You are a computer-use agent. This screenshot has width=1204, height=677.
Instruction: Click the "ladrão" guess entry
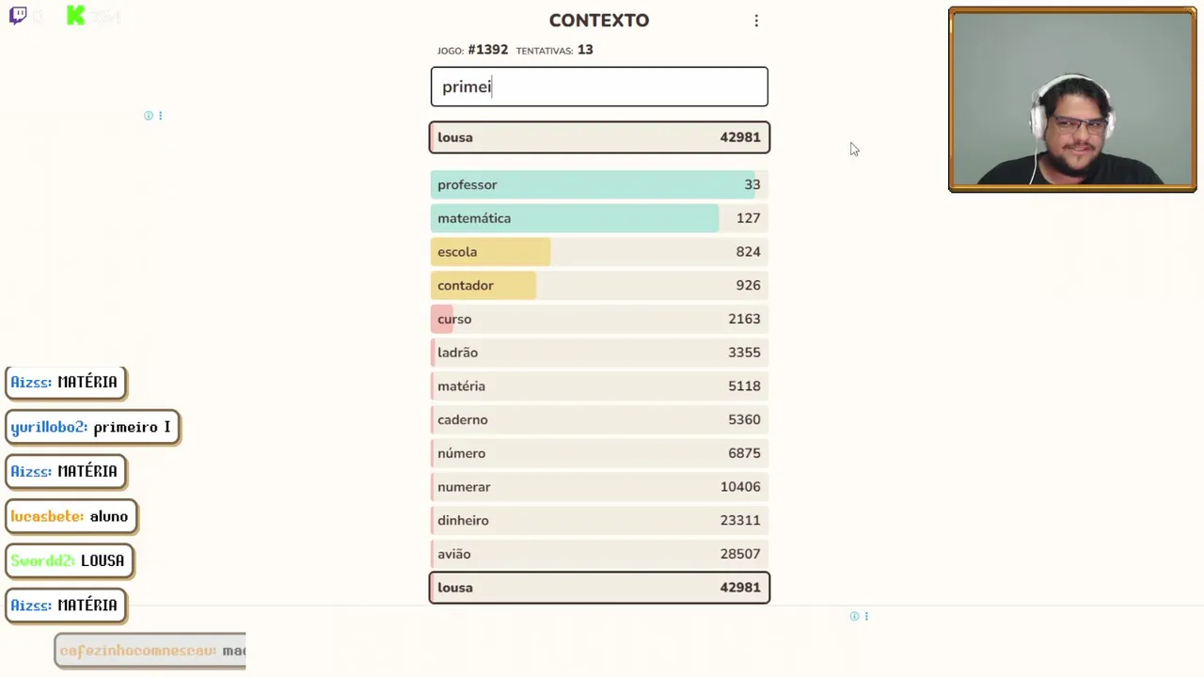[x=599, y=353]
